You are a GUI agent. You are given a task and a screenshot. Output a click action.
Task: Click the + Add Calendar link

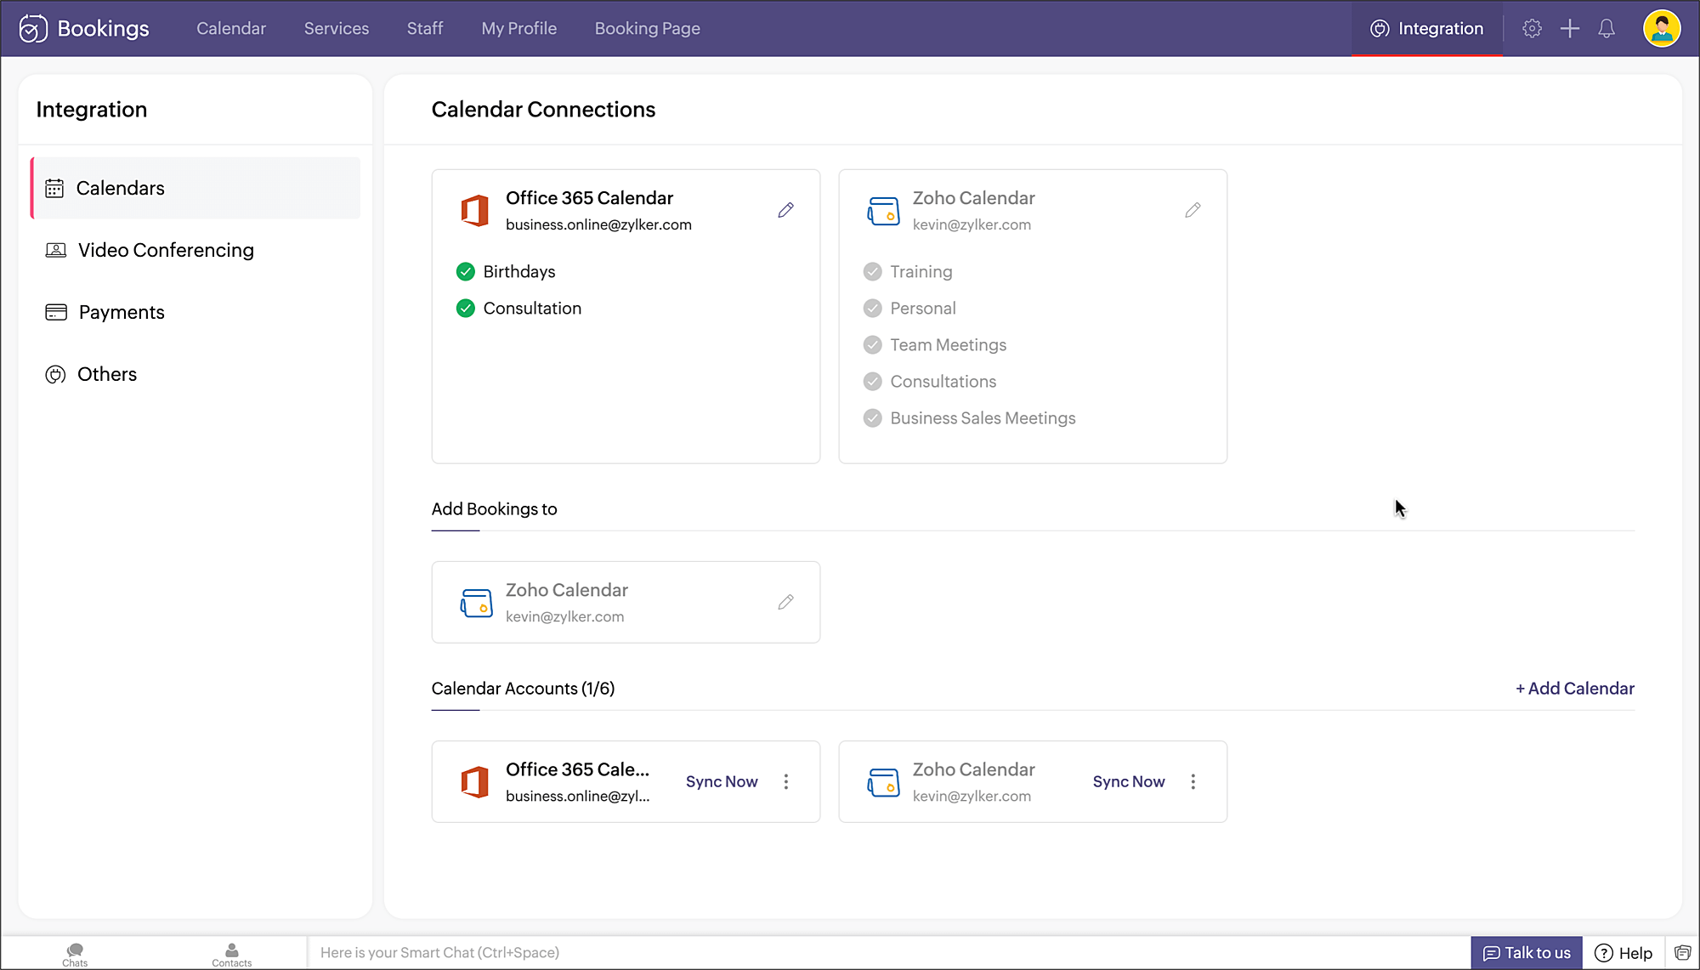coord(1575,689)
